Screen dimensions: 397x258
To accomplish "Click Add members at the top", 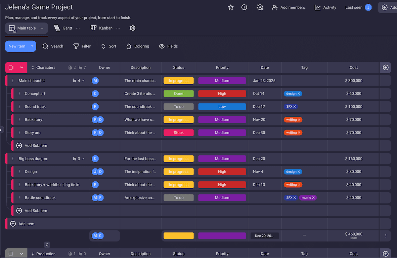I will pos(288,7).
